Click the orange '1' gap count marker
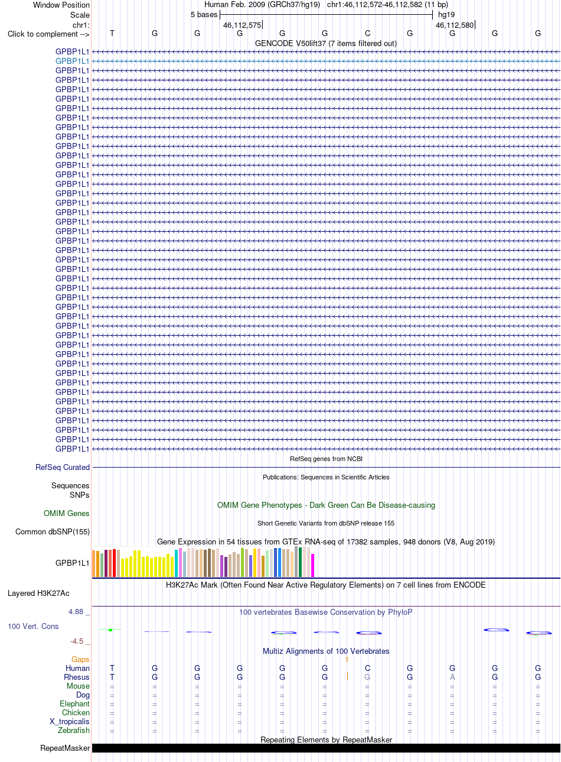The image size is (561, 762). click(347, 659)
